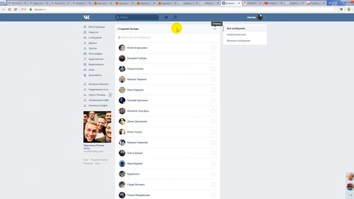This screenshot has width=354, height=199.
Task: Open the notifications bell in VK header
Action: (x=166, y=17)
